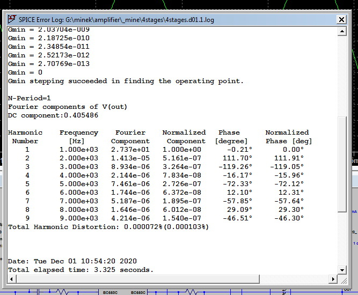Click Fourier component value 1.744e-06

click(x=130, y=193)
